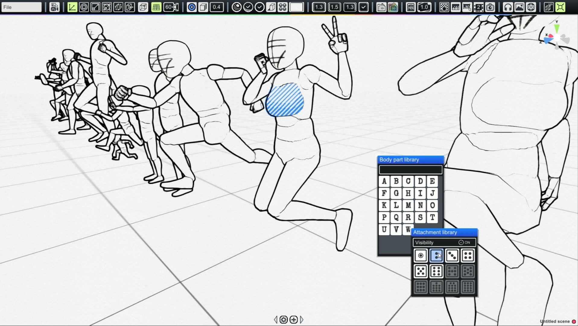Click the Body part library search field
Screen dimensions: 578x326
tap(410, 170)
